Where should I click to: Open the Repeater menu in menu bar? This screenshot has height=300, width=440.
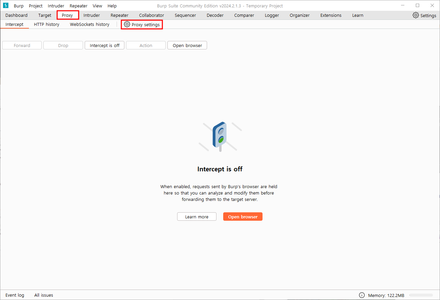coord(78,6)
